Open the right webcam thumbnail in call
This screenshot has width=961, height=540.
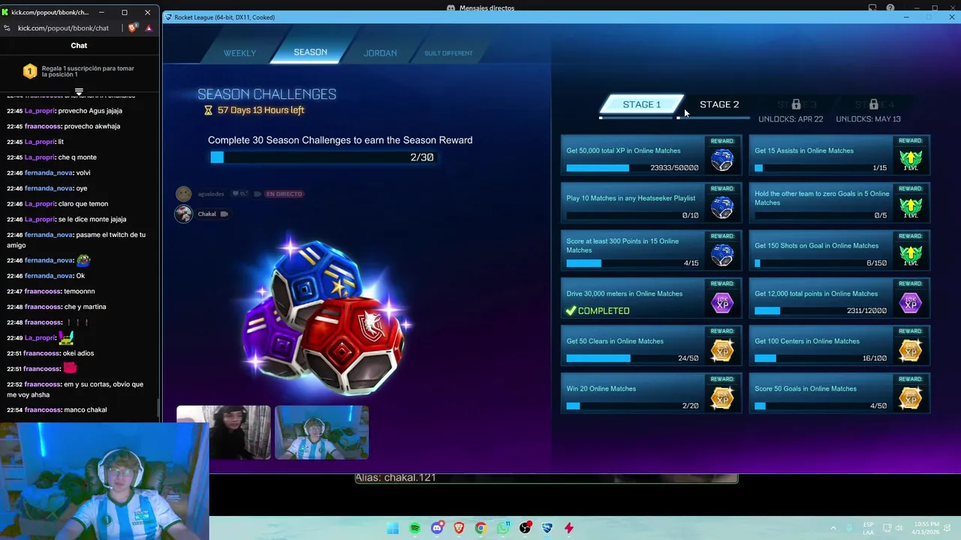(321, 432)
